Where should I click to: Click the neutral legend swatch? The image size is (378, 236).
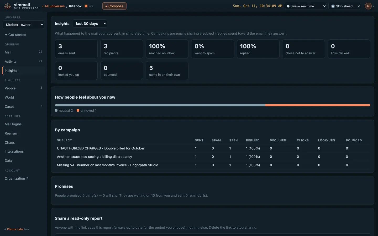[56, 110]
